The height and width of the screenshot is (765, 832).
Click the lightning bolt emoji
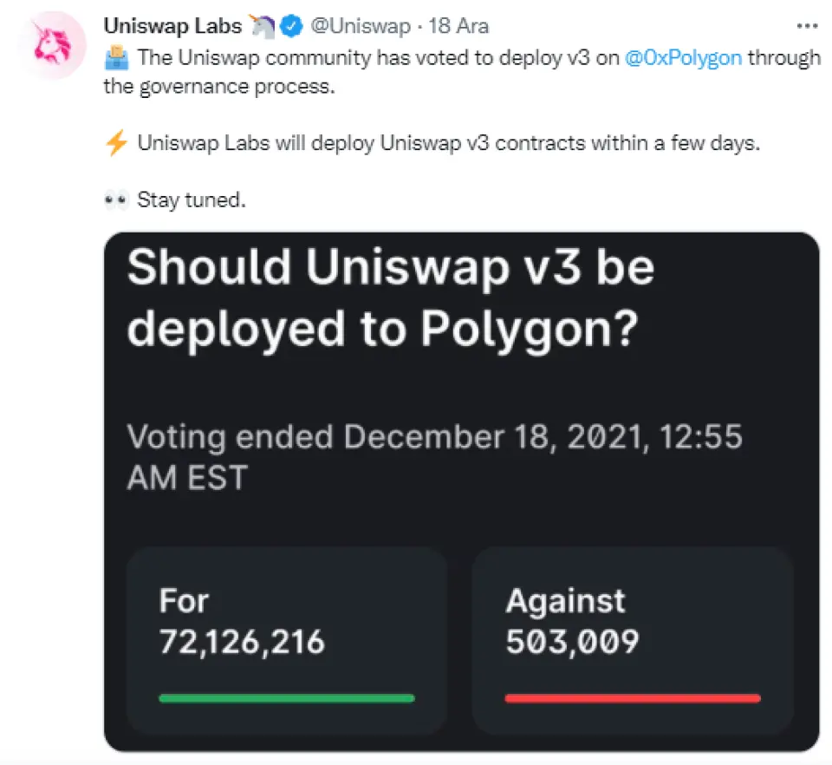coord(114,144)
